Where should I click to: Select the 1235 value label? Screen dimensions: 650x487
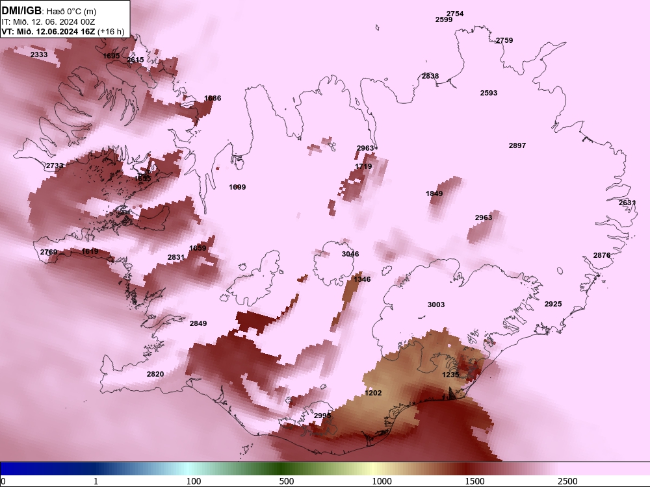(x=450, y=375)
